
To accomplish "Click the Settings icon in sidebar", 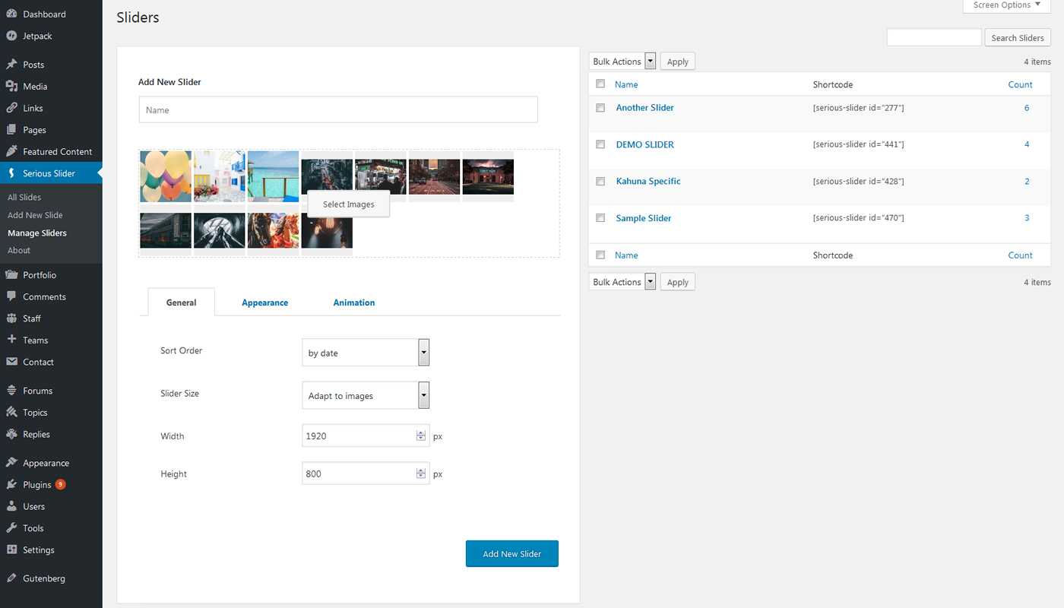I will tap(11, 549).
